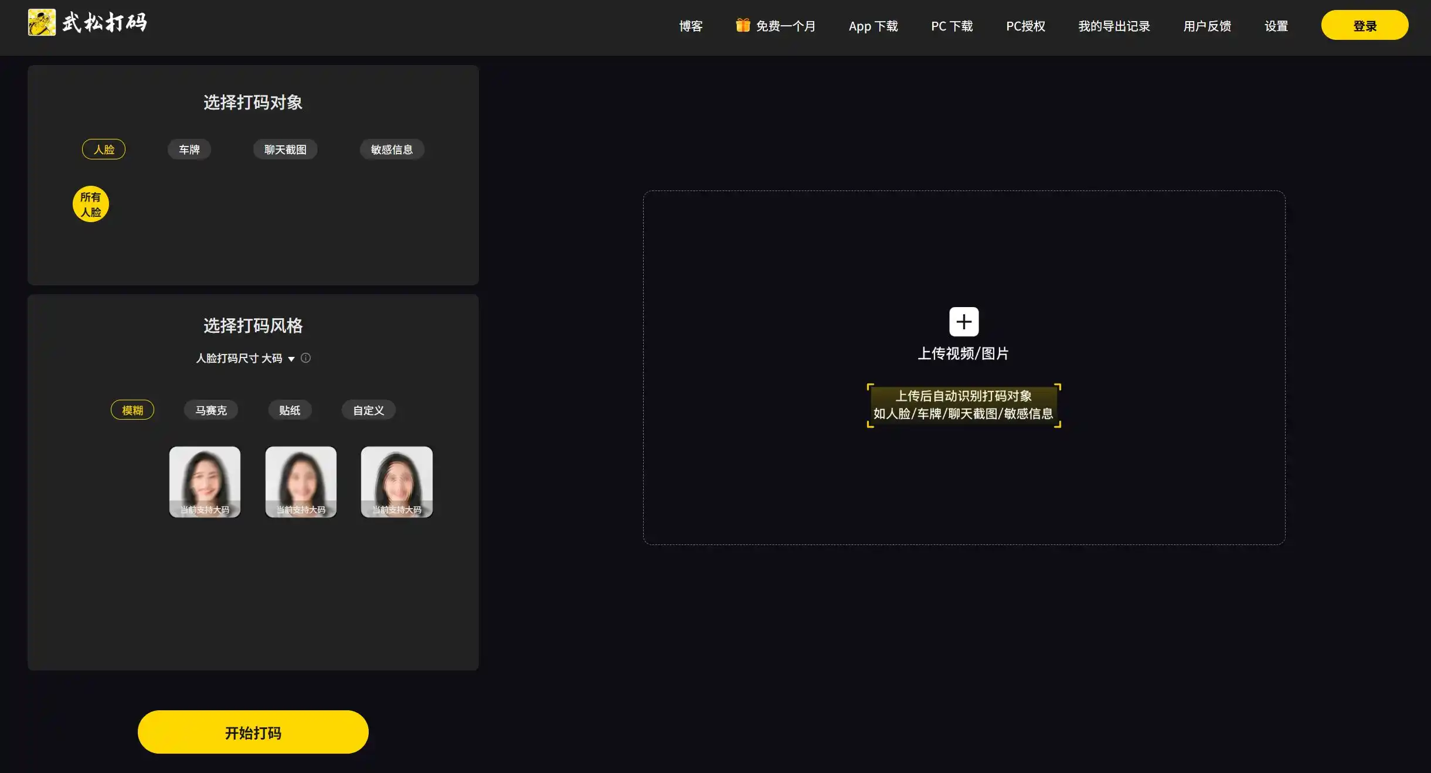
Task: Select the 车牌 target tab
Action: (x=189, y=149)
